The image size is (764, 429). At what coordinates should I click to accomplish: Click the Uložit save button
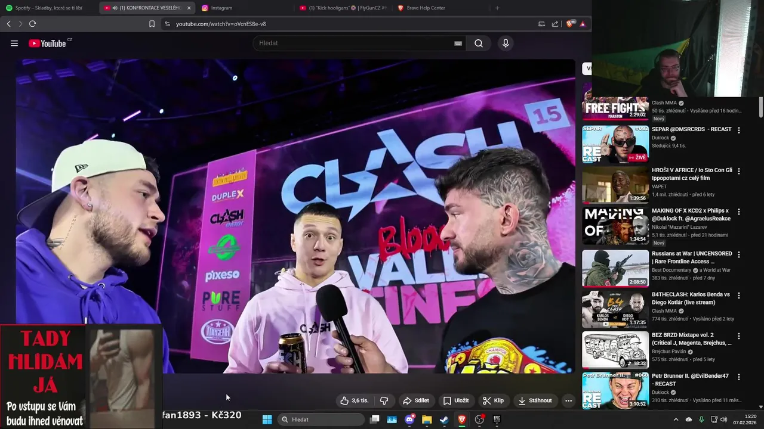click(x=456, y=400)
